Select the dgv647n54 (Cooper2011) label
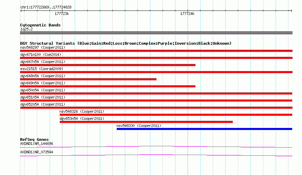This screenshot has width=302, height=175. pos(43,62)
